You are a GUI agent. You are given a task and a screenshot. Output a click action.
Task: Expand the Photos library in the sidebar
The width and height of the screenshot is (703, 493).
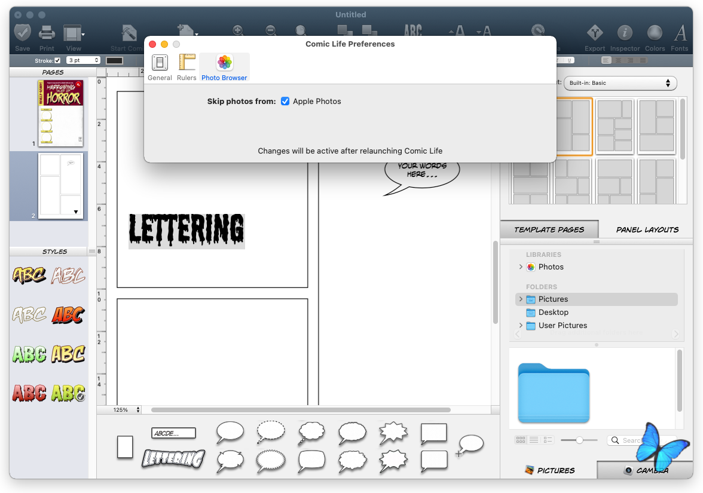click(521, 267)
